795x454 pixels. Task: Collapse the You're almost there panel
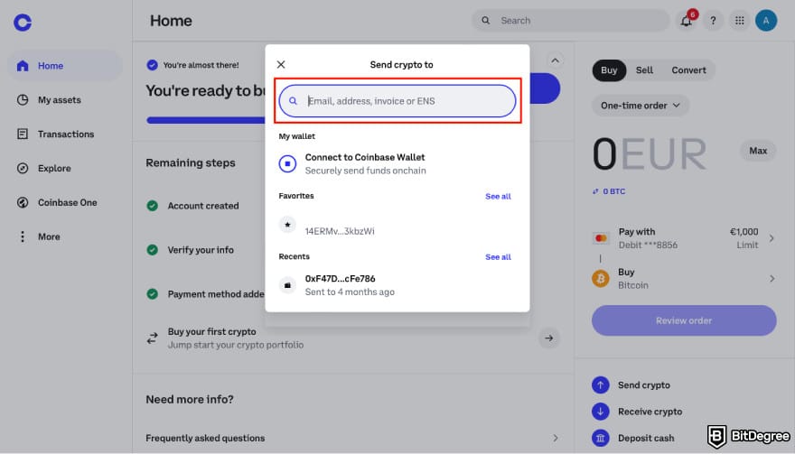[x=556, y=60]
